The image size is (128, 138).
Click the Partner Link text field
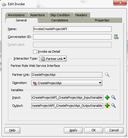[x=67, y=75]
